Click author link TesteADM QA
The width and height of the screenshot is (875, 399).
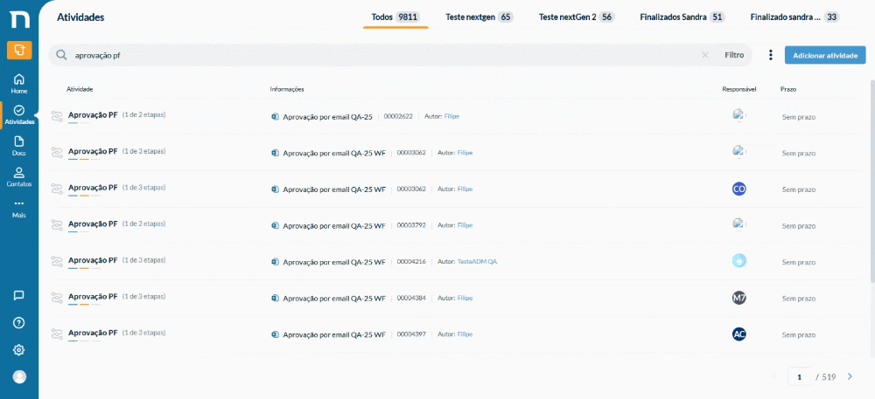point(477,262)
